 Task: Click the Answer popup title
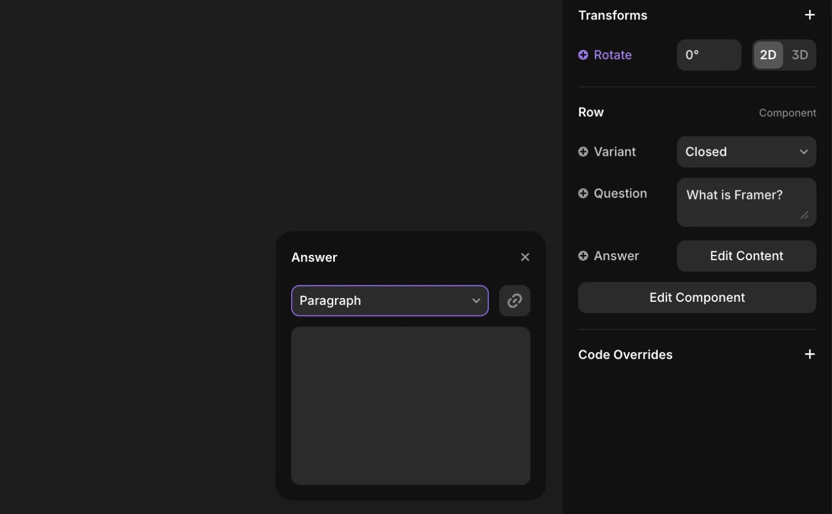point(314,257)
